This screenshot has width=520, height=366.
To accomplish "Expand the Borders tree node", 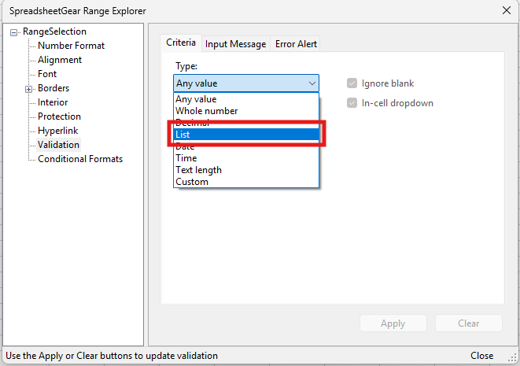I will [29, 89].
